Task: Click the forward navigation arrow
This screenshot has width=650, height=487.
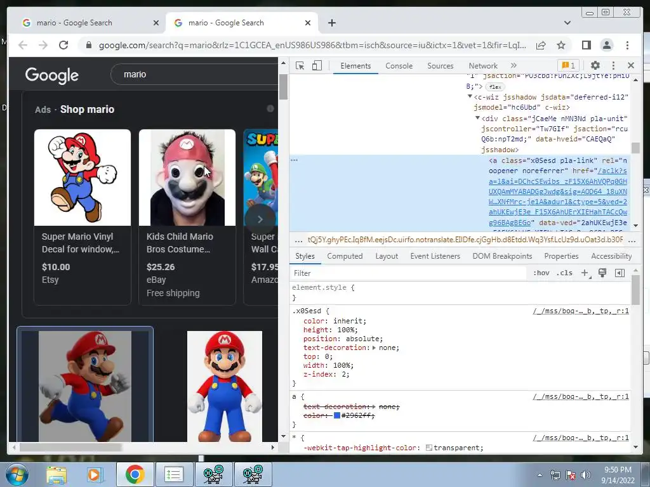Action: (x=43, y=45)
